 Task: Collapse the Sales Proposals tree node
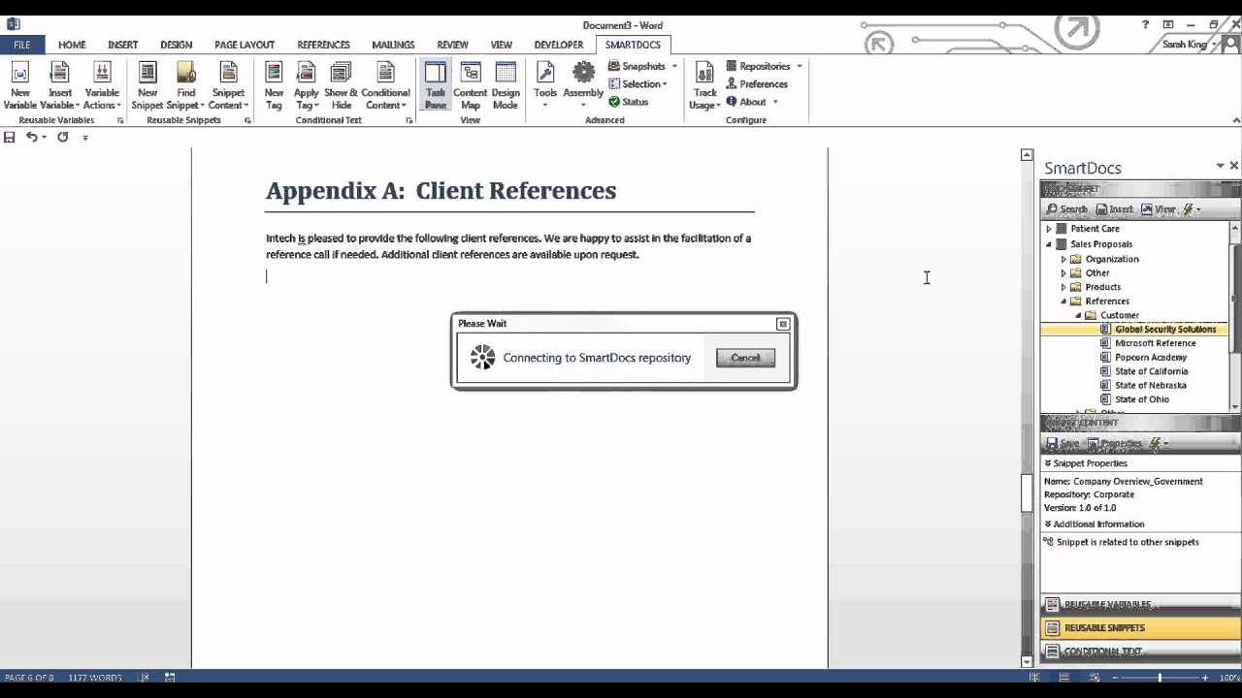tap(1049, 244)
